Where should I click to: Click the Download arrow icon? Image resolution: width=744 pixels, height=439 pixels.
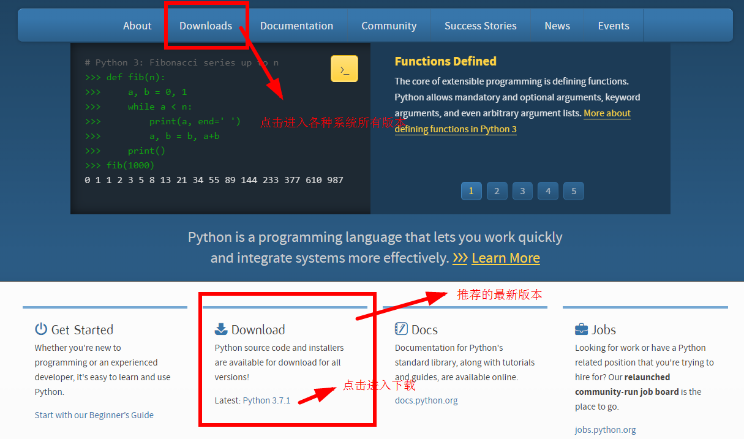pyautogui.click(x=221, y=329)
